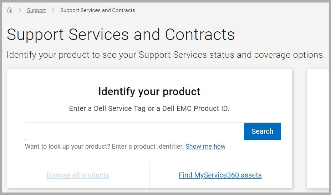Open the 'Browse all products' link

78,175
